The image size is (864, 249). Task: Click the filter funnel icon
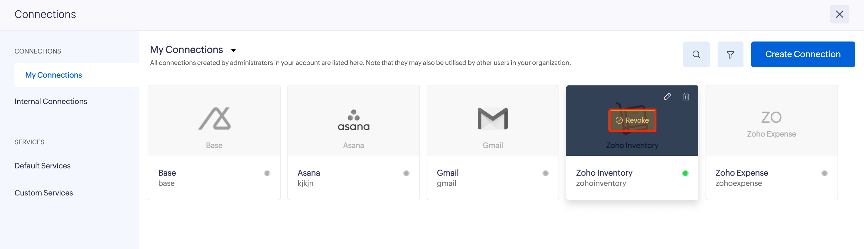pyautogui.click(x=730, y=54)
